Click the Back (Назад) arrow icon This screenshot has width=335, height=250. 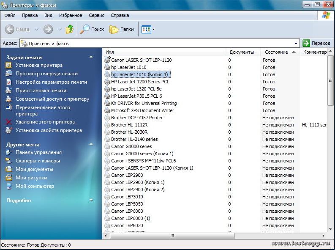(x=10, y=29)
